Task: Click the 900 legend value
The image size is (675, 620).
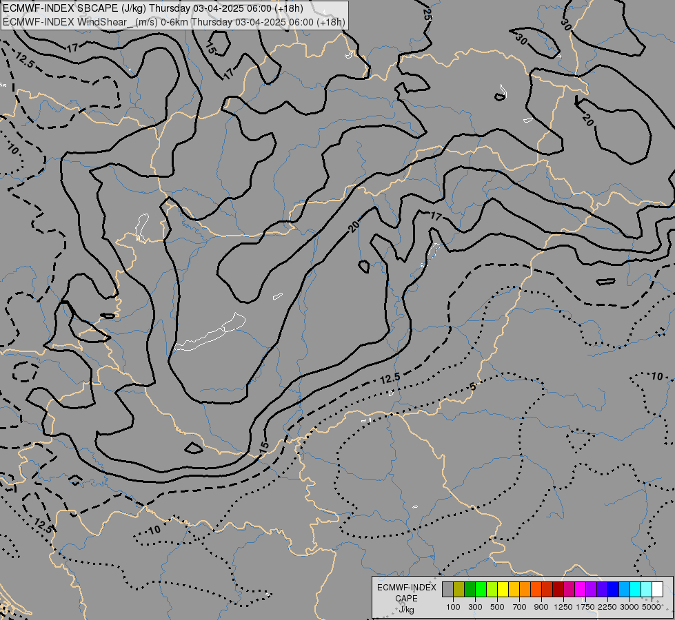Action: point(541,607)
